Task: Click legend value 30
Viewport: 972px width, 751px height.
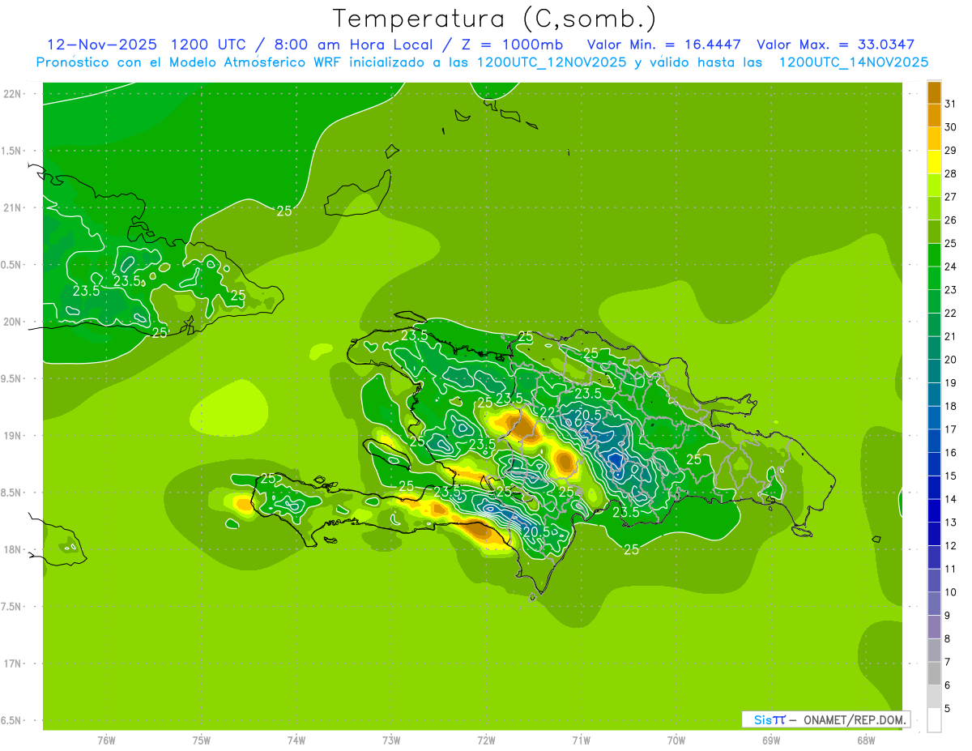Action: click(x=950, y=127)
